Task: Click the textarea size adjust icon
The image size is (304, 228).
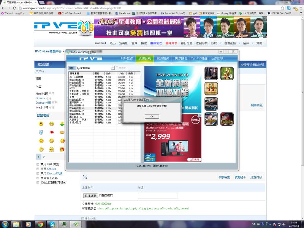Action: [85, 177]
